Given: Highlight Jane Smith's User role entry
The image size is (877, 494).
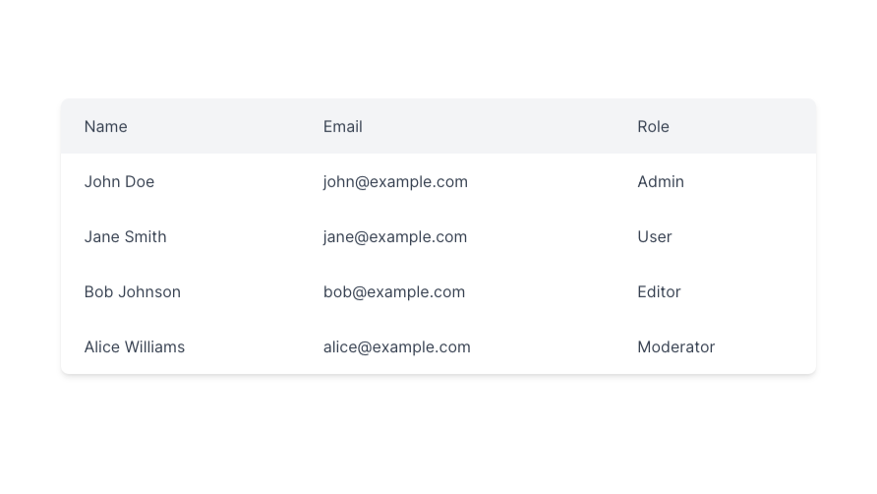Looking at the screenshot, I should tap(654, 237).
